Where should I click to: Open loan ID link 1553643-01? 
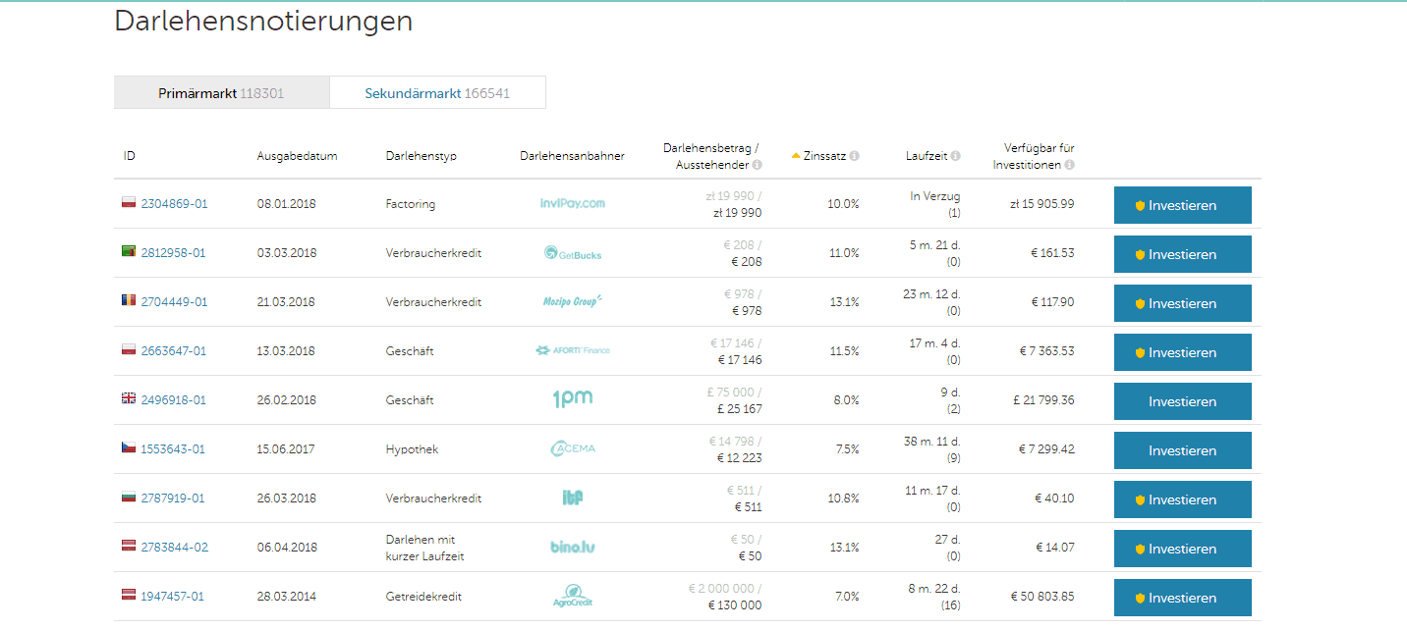point(173,449)
